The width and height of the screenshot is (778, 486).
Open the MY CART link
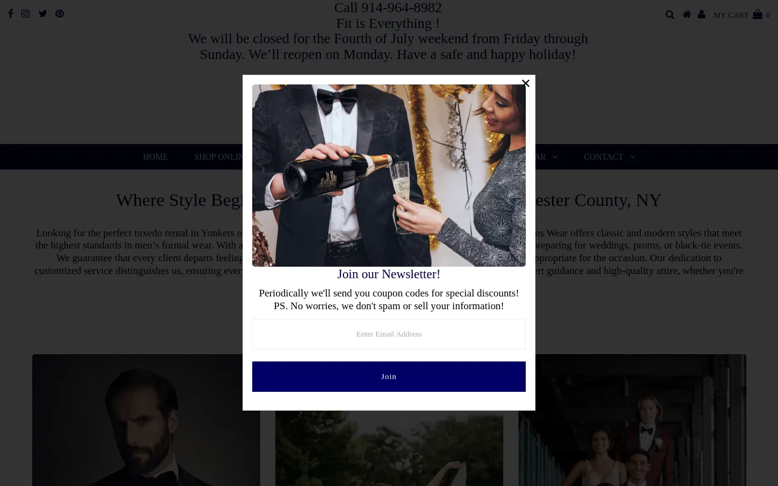pos(731,15)
